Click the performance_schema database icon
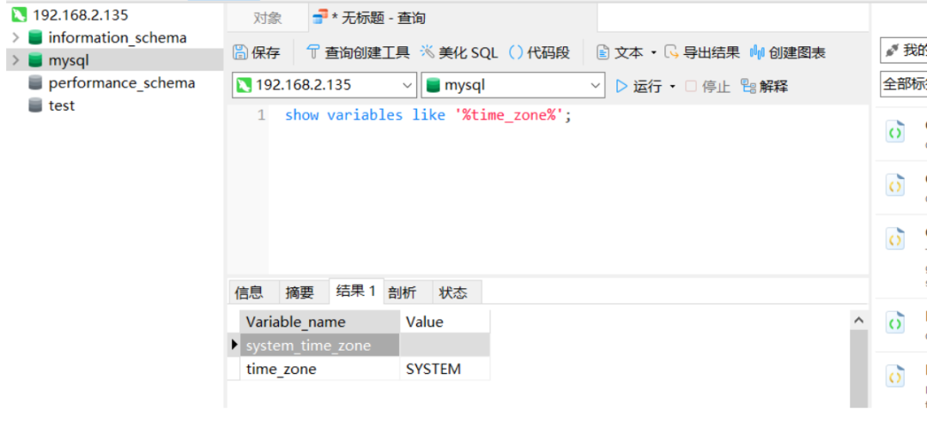 pos(35,82)
